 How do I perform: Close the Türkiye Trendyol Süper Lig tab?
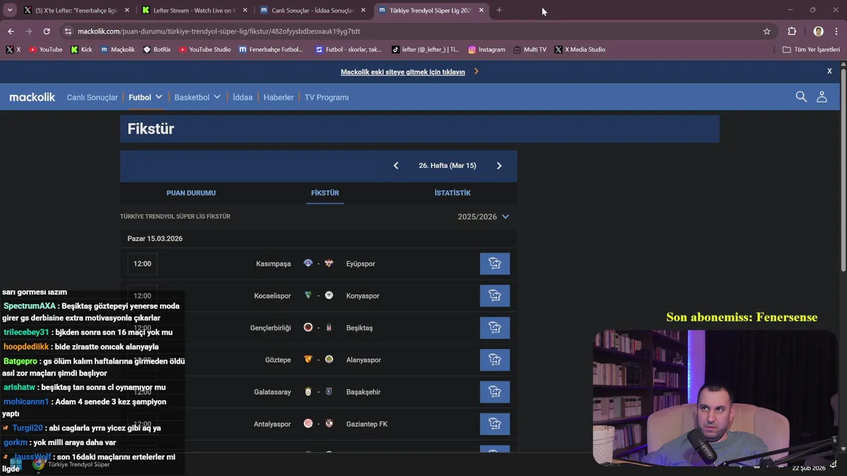[x=481, y=11]
